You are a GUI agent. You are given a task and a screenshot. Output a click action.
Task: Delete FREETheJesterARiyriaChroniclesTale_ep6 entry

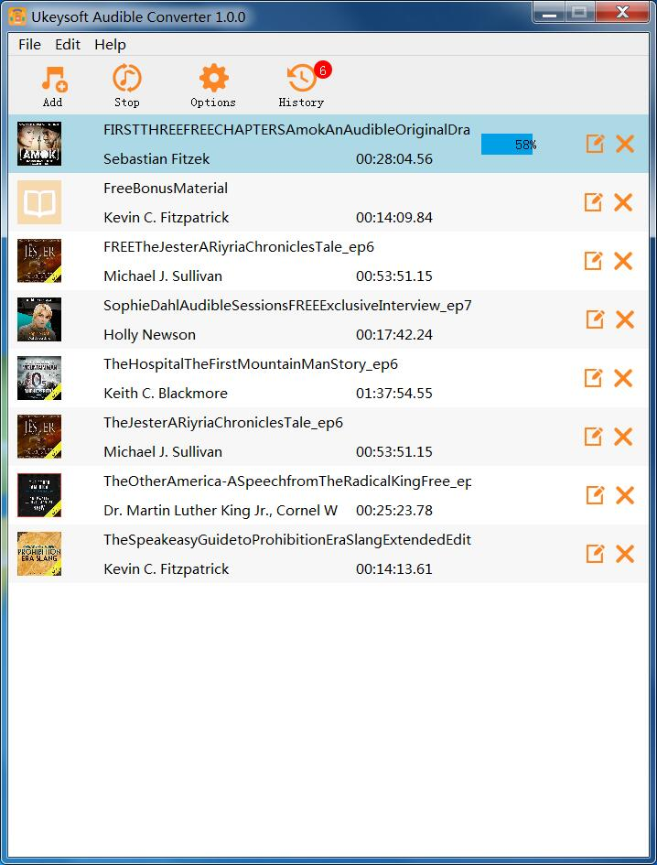pos(623,261)
